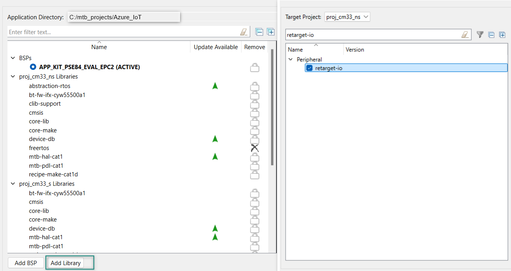
Task: Click the freertos remove X icon
Action: 255,148
